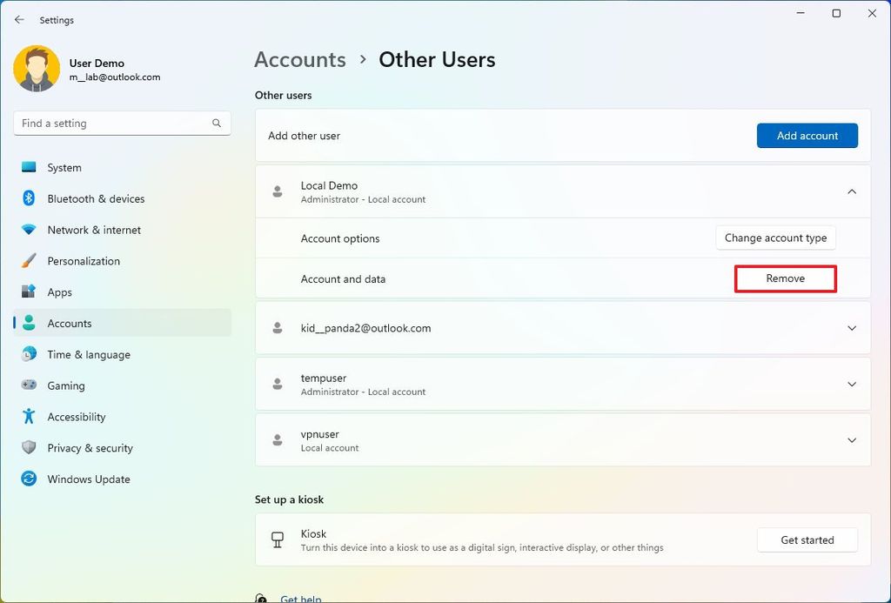Go to Privacy & security
891x603 pixels.
click(122, 448)
